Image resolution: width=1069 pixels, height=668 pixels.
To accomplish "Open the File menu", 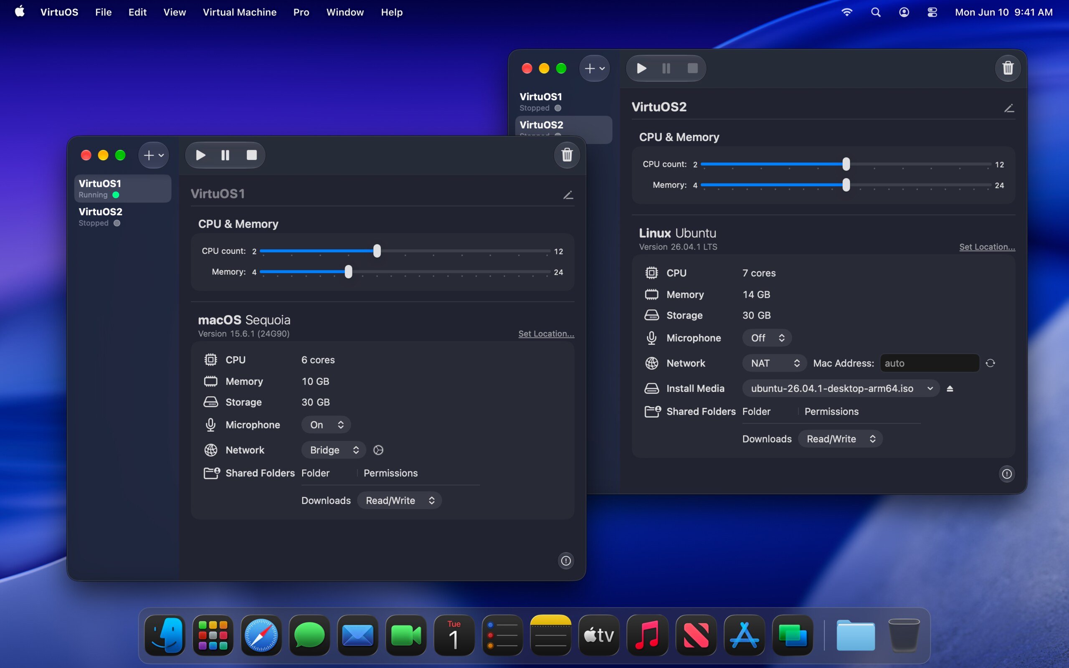I will [x=104, y=13].
